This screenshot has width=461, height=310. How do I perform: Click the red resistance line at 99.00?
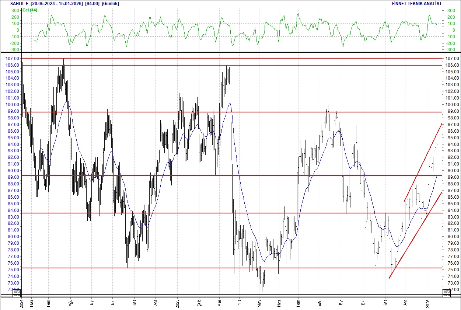tap(221, 111)
